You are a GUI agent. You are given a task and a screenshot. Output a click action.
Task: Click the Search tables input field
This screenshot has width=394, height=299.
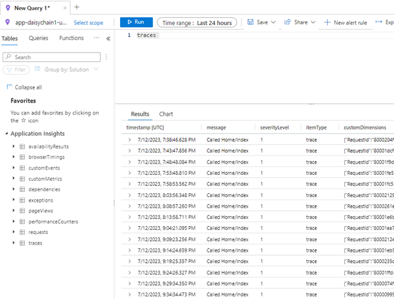click(53, 57)
